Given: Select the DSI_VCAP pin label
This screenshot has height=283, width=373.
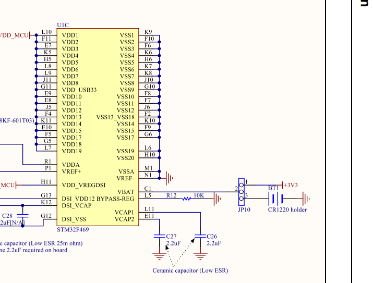Looking at the screenshot, I should 77,206.
